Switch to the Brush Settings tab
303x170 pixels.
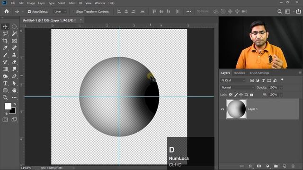point(259,73)
